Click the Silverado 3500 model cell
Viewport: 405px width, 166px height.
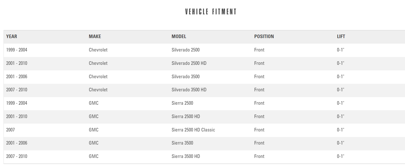click(186, 77)
